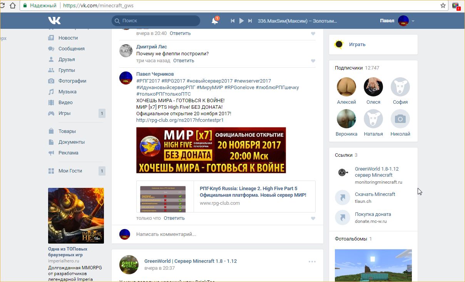Open Друзья in the left menu

tap(67, 60)
